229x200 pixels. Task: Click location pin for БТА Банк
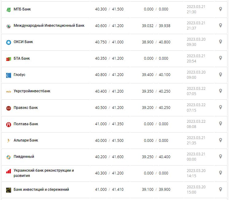tap(220, 58)
